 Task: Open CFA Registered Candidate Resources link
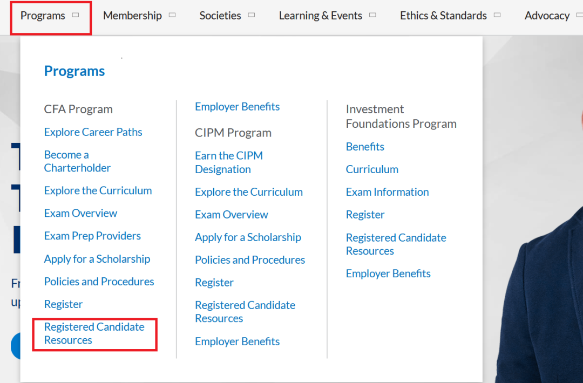94,333
